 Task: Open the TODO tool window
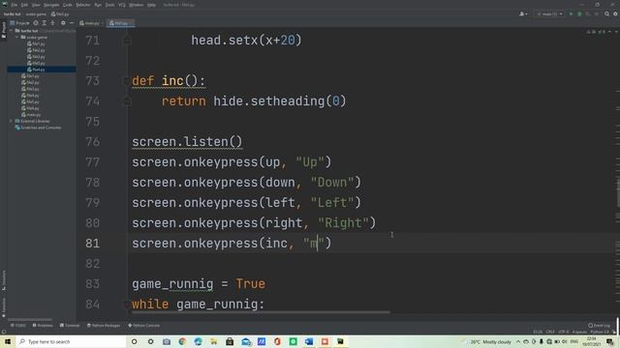tap(18, 326)
